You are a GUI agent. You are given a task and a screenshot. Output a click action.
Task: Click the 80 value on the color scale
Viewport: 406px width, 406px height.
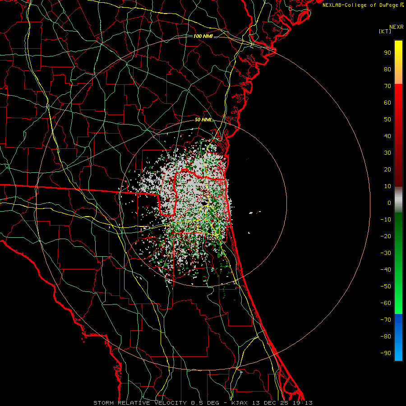click(x=388, y=69)
